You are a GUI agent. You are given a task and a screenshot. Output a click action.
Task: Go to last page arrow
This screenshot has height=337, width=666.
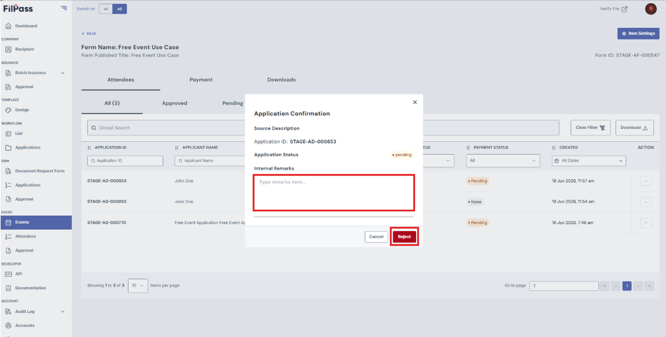[x=649, y=286]
